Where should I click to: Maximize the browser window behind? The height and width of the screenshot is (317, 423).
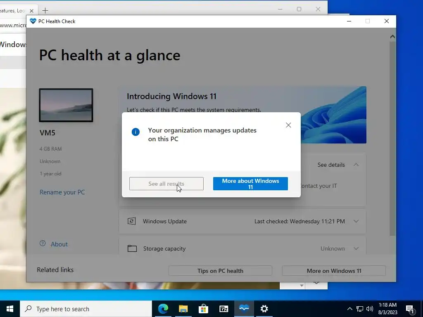pos(299,9)
